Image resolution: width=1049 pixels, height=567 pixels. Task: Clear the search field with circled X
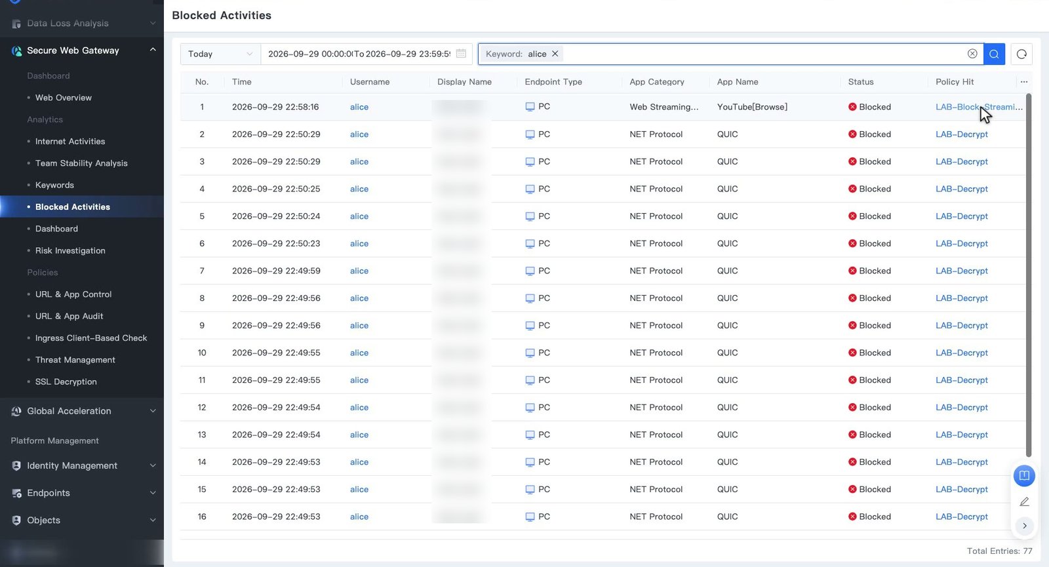[x=972, y=54]
